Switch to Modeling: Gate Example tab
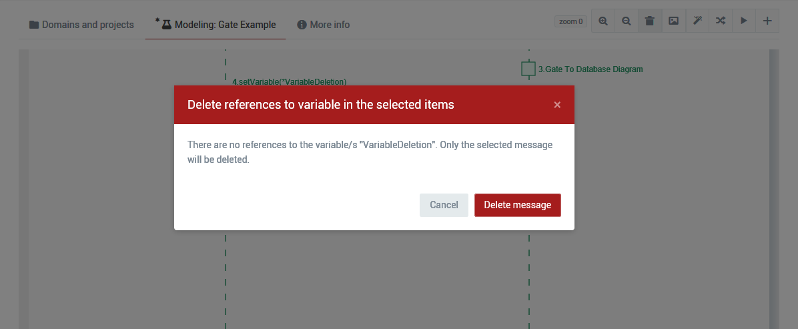This screenshot has height=329, width=798. (x=216, y=25)
